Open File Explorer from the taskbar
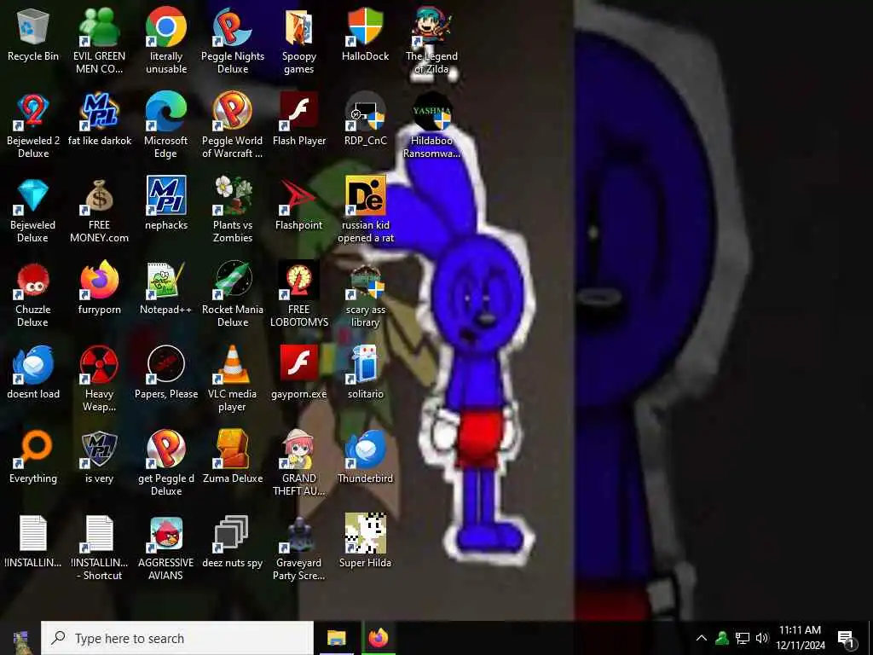Viewport: 873px width, 655px height. point(336,638)
